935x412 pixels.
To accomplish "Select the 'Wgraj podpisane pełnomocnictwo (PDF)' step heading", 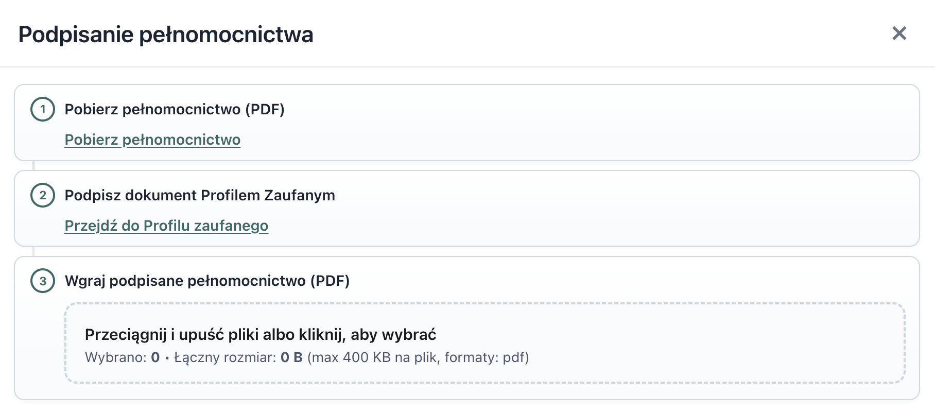I will pyautogui.click(x=207, y=281).
